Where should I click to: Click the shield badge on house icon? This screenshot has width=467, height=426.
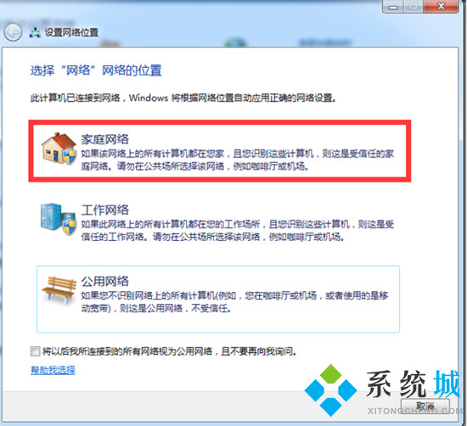[69, 156]
